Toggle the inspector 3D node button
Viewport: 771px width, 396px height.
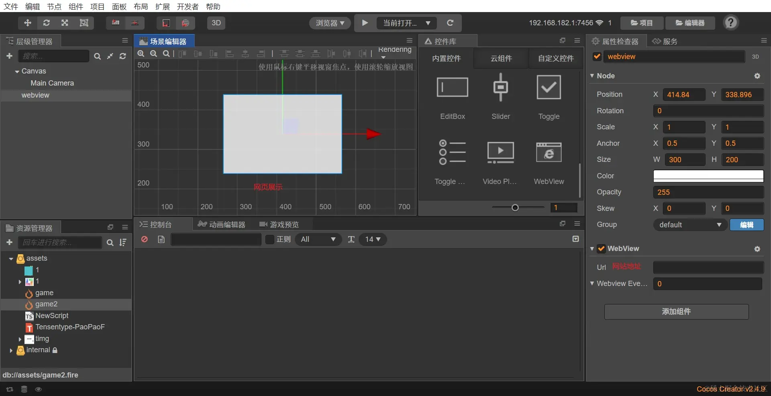tap(755, 57)
